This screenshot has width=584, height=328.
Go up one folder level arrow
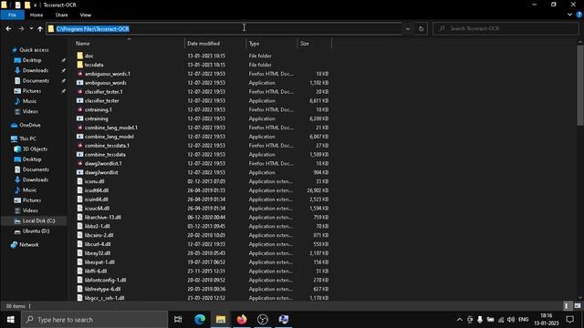tap(40, 28)
